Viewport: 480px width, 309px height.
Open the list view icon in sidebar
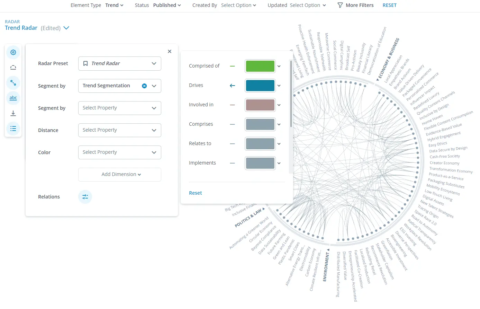[x=13, y=129]
